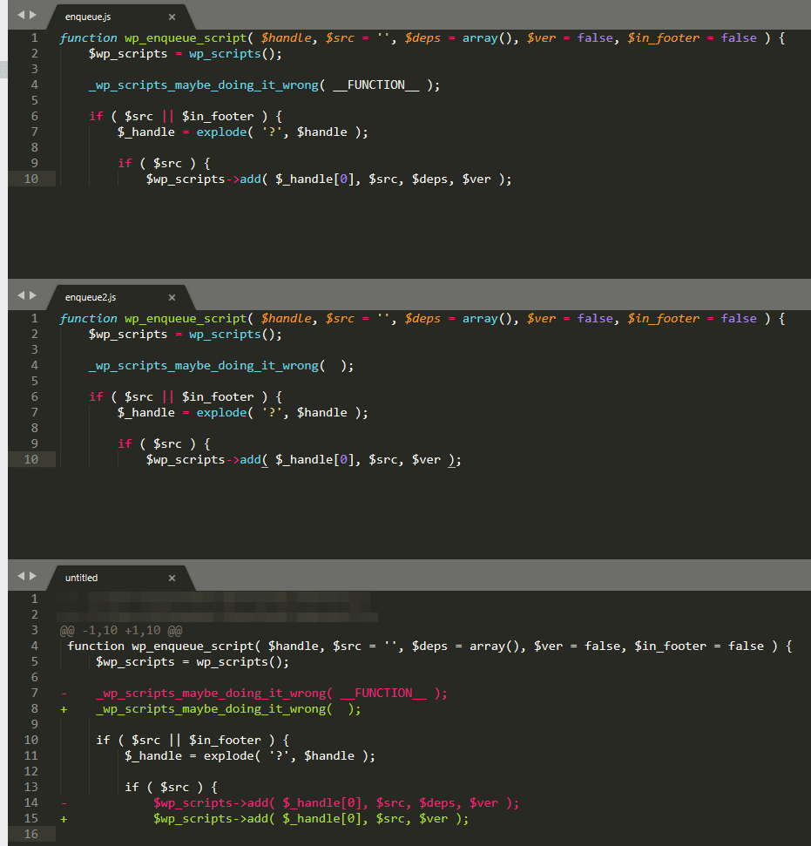Switch to the enqueue.js tab
811x846 pixels.
88,16
